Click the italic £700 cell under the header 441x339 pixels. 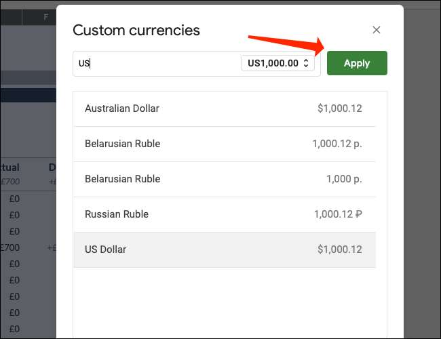pos(10,182)
